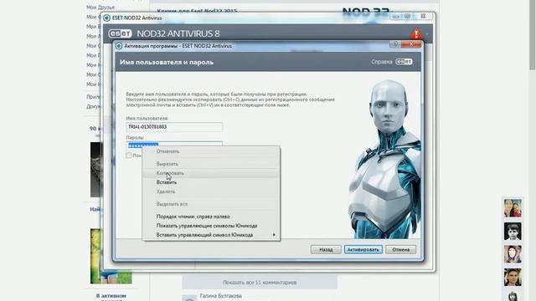This screenshot has height=301, width=536.
Task: Click the 'Назад' button
Action: [x=326, y=249]
